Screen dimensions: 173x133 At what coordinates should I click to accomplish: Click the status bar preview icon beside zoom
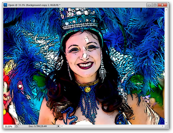(x=17, y=126)
